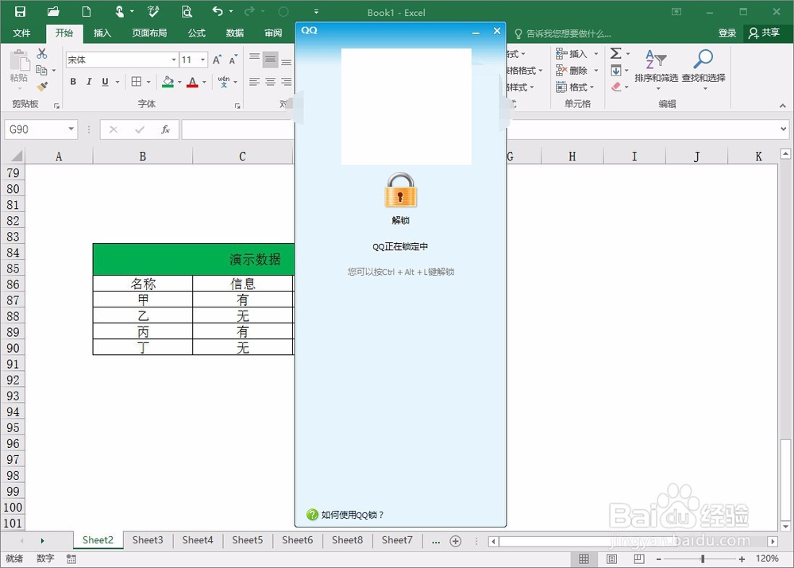Open the font size dropdown
The height and width of the screenshot is (568, 794).
coord(203,60)
